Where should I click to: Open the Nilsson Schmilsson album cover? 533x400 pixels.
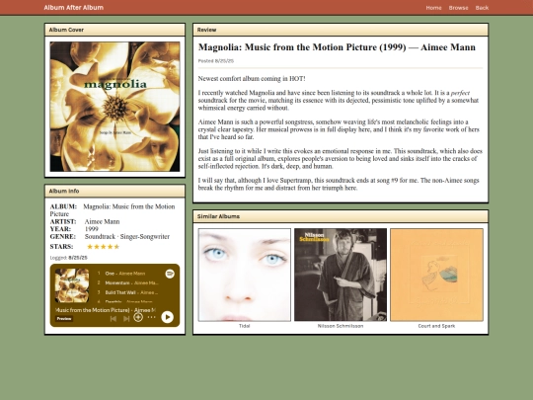coord(341,275)
